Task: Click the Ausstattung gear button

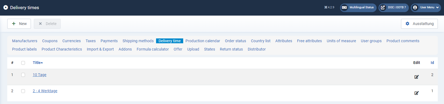Action: tap(419, 24)
